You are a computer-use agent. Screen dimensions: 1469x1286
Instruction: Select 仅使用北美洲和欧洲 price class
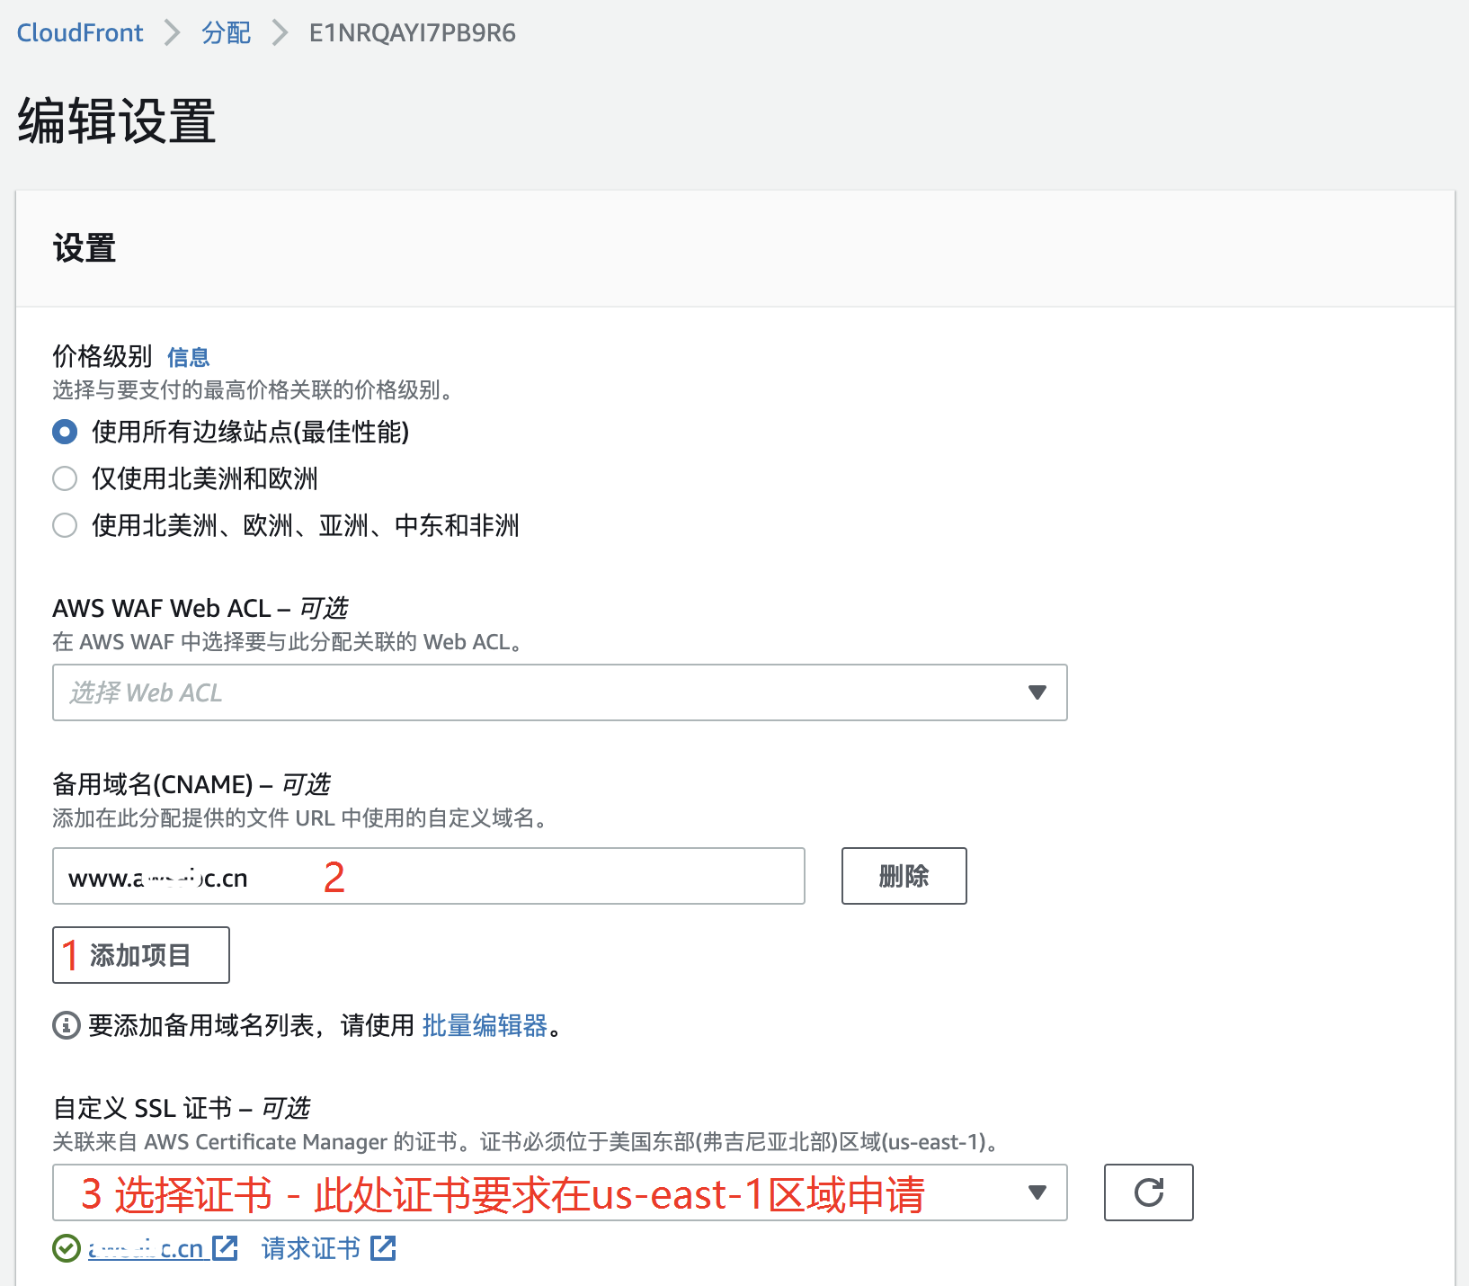[64, 478]
